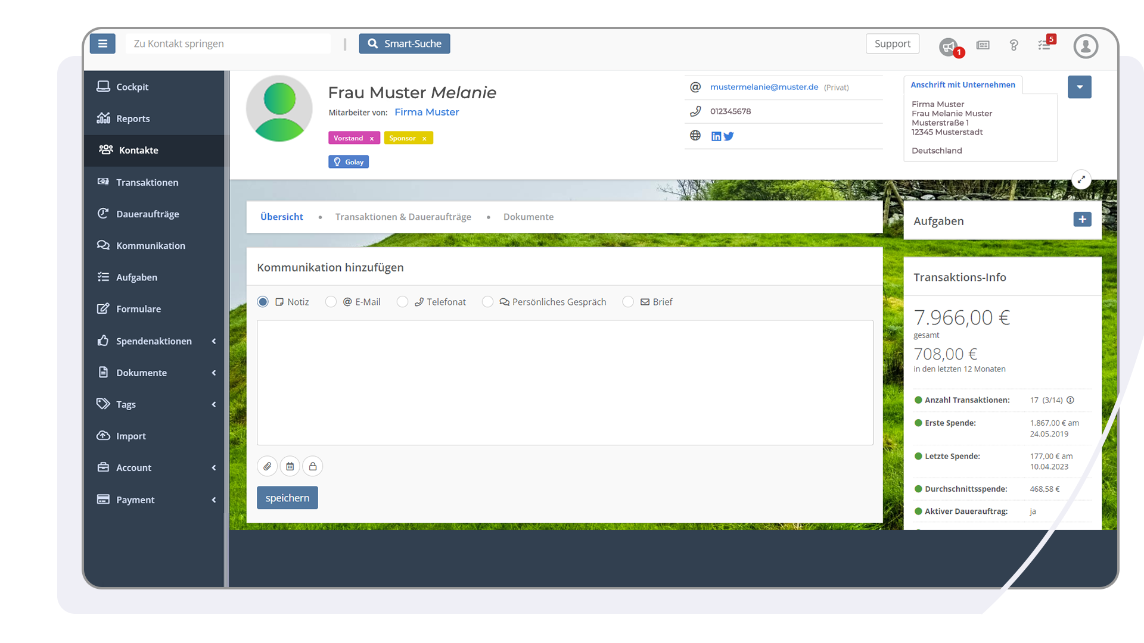Select the Telefonat communication type
Viewport: 1144px width, 643px height.
pyautogui.click(x=402, y=302)
